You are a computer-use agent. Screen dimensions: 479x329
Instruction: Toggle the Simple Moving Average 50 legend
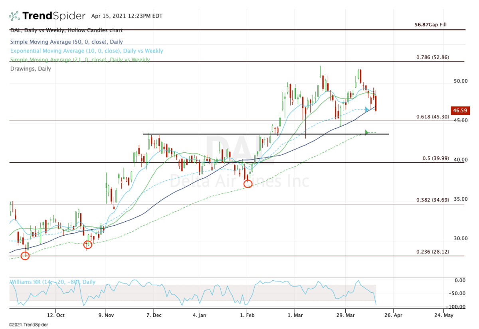pyautogui.click(x=66, y=41)
